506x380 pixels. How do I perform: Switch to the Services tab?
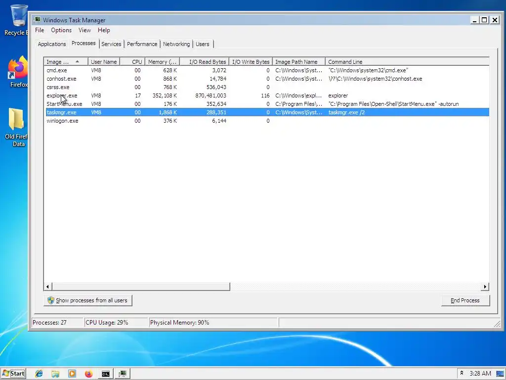(x=111, y=44)
